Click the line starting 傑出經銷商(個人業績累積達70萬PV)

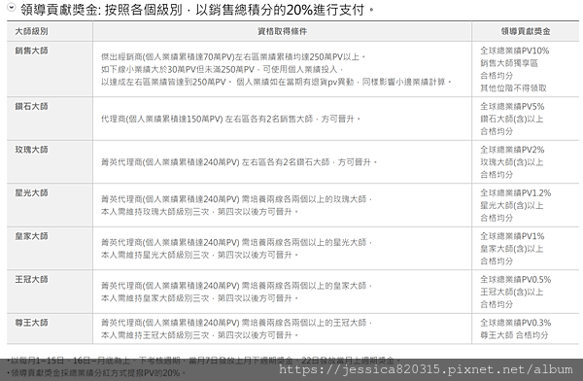pos(233,57)
